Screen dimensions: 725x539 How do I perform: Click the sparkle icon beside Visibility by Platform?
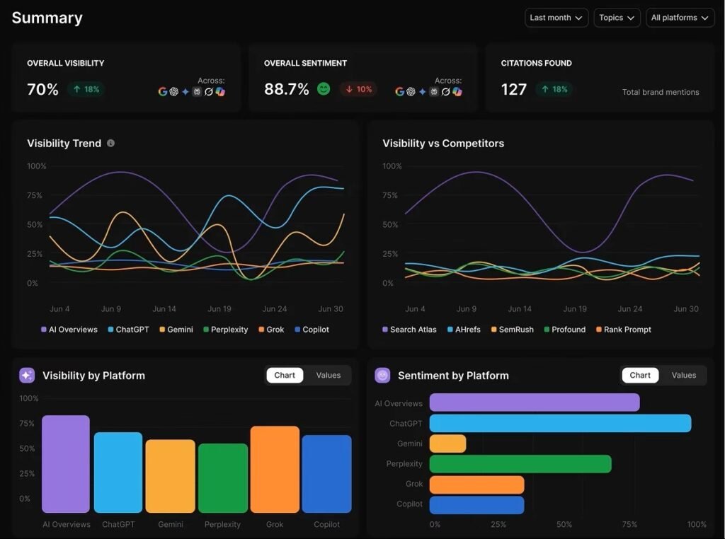(x=27, y=376)
